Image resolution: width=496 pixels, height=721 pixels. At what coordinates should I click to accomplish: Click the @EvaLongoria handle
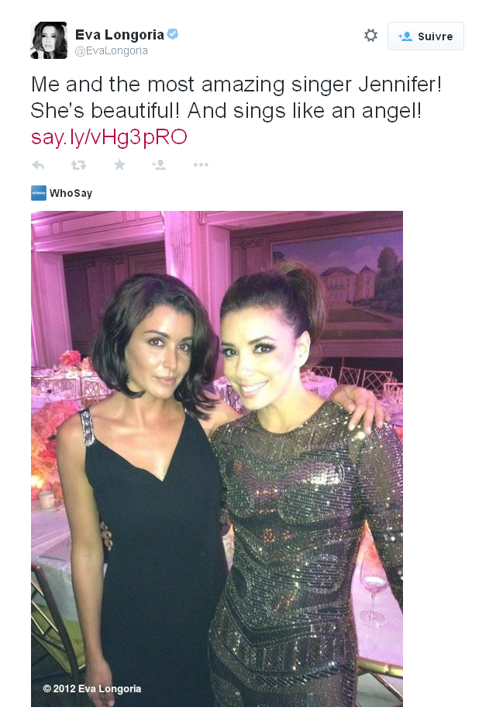pyautogui.click(x=112, y=50)
